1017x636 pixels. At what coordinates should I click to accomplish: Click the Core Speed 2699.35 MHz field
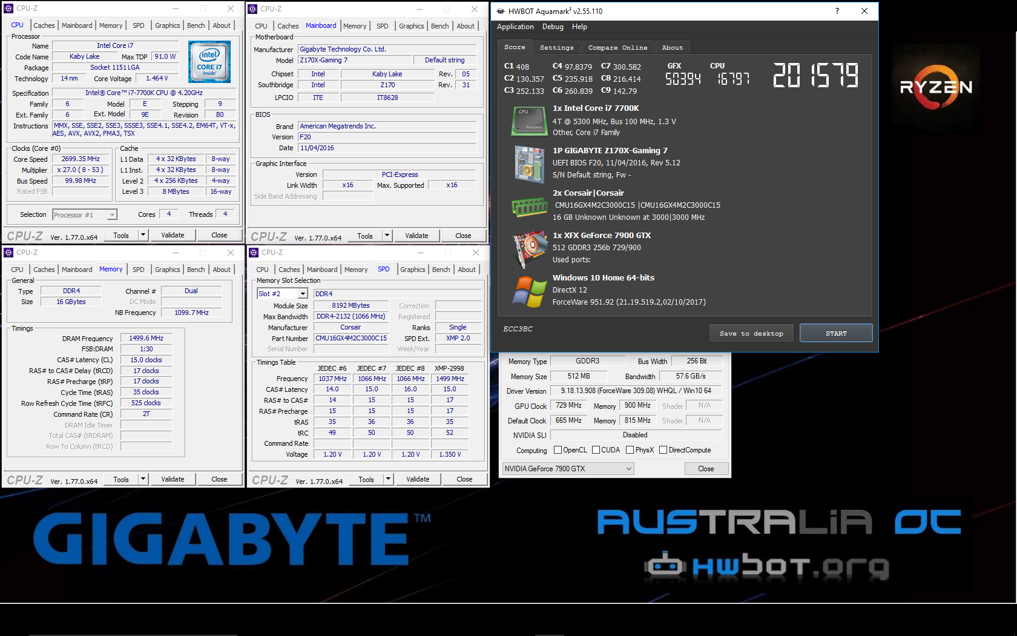pos(81,159)
